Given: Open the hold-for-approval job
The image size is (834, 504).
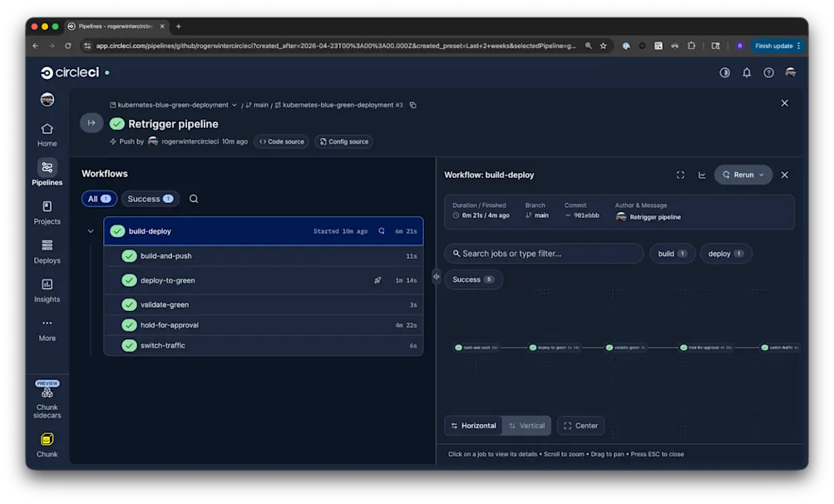Looking at the screenshot, I should 264,324.
